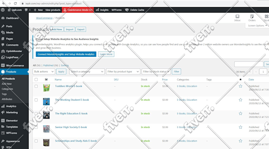Click the current page number field
The height and width of the screenshot is (149, 269).
pyautogui.click(x=263, y=72)
